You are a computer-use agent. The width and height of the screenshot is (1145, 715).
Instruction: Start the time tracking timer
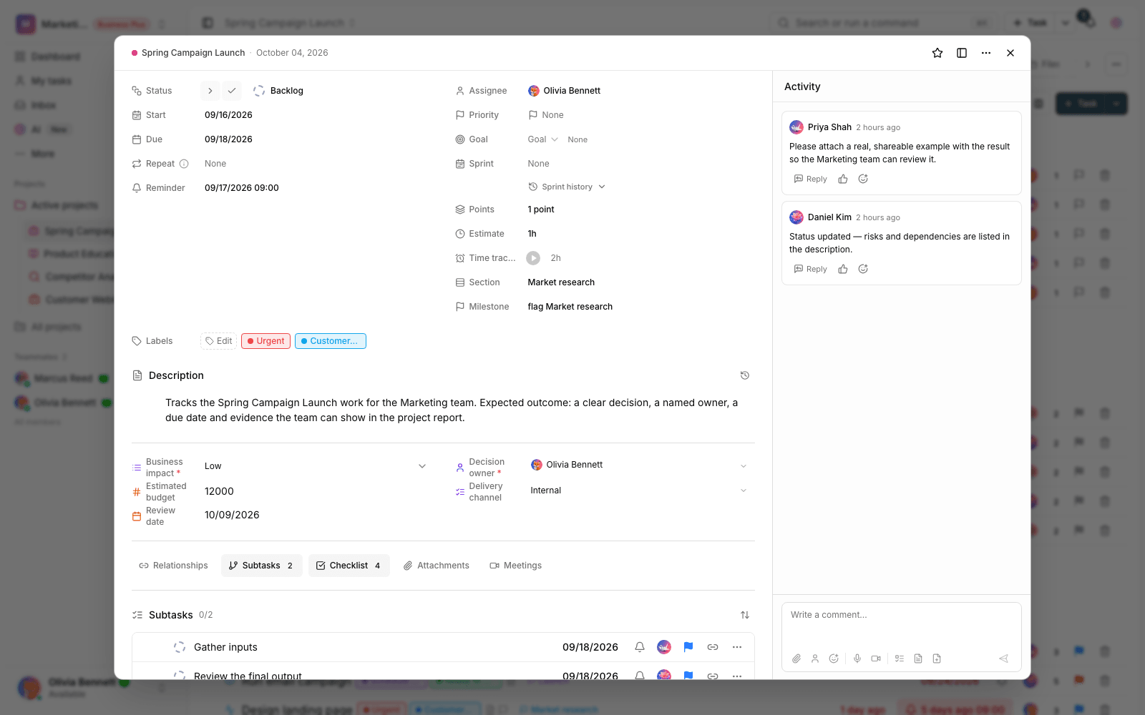[533, 258]
